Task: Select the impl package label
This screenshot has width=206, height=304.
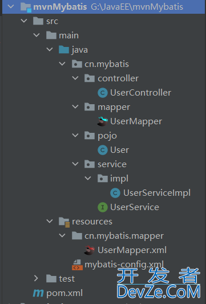Action: [119, 179]
